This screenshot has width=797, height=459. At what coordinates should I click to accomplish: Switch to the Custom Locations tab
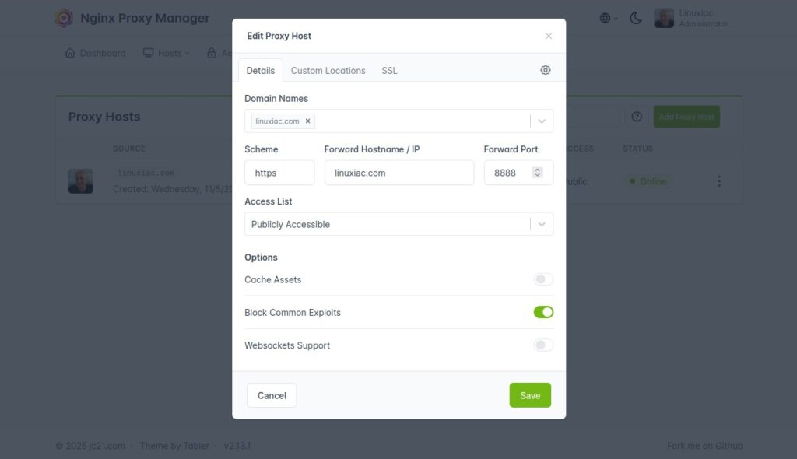328,70
